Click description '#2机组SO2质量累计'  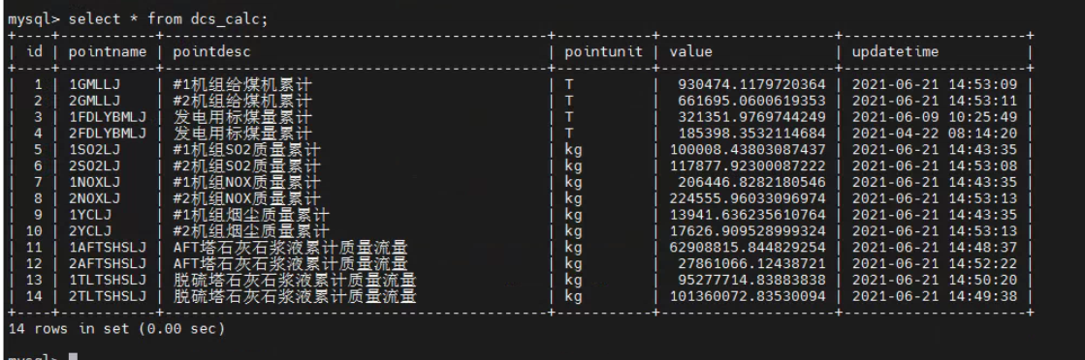tap(246, 165)
